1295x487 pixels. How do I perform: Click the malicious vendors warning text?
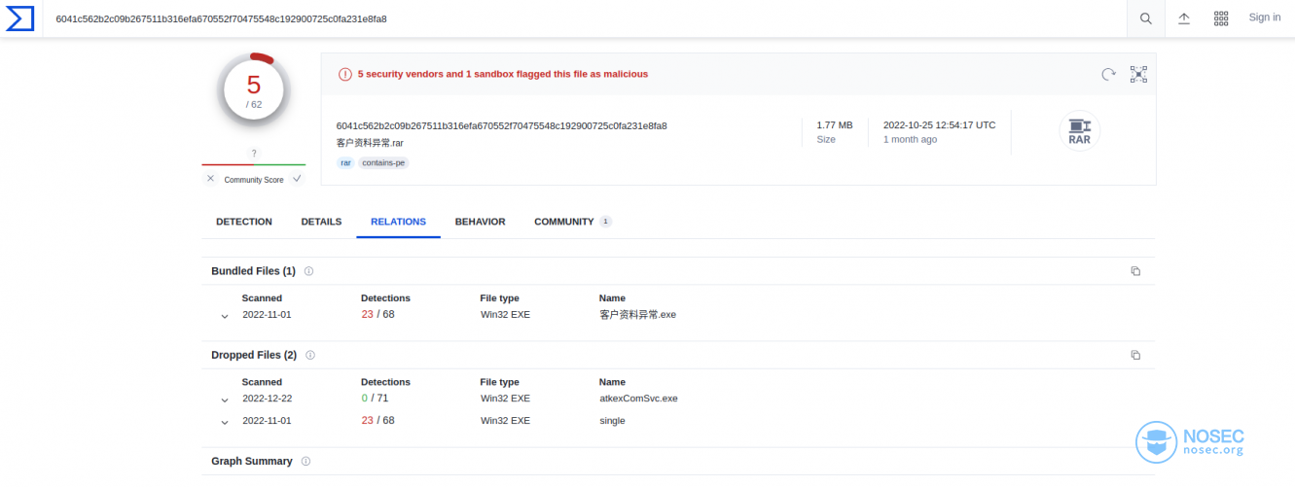pyautogui.click(x=502, y=74)
